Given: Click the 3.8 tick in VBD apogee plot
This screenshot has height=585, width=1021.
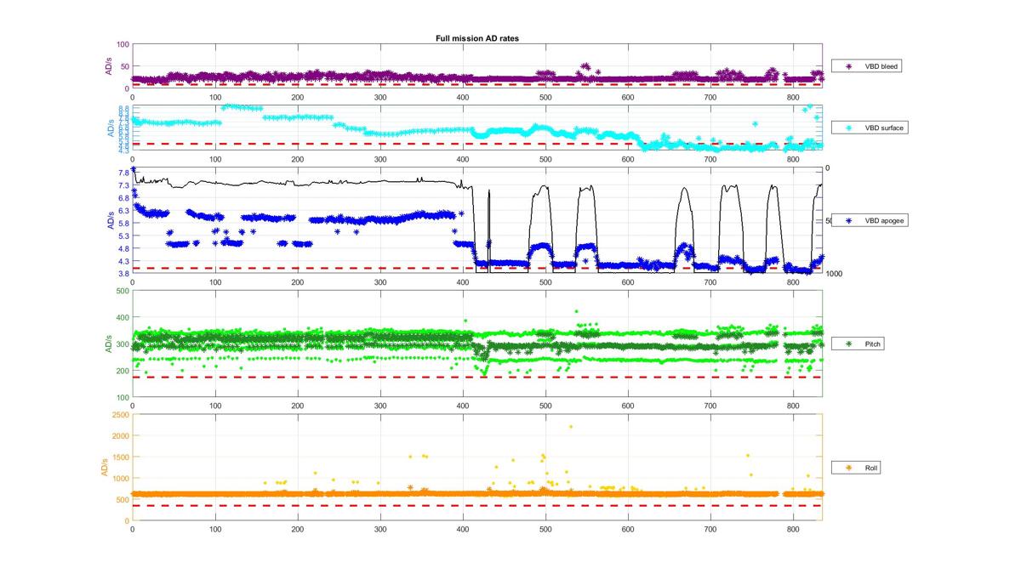Looking at the screenshot, I should (123, 274).
